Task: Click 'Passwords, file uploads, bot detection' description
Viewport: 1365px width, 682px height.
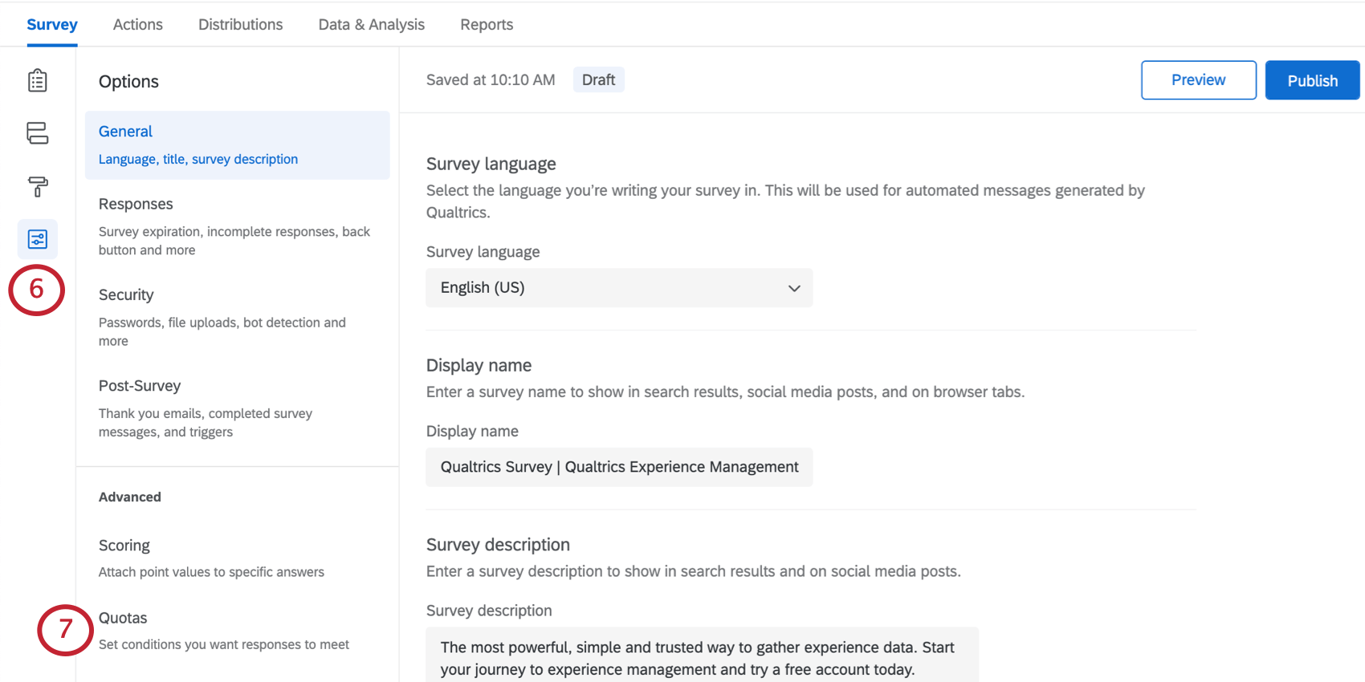Action: click(x=222, y=331)
